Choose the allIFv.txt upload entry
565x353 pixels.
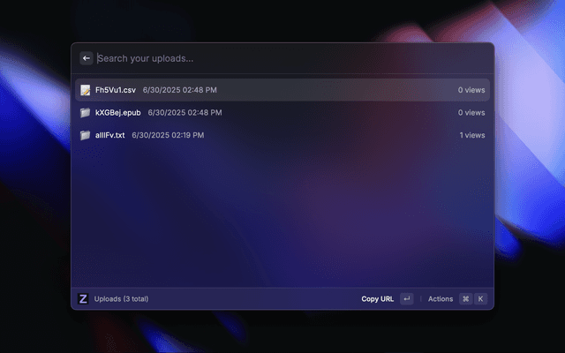click(282, 135)
